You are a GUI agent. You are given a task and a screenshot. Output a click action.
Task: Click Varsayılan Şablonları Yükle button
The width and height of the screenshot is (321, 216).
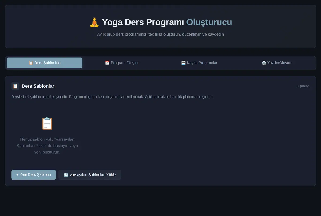pos(90,175)
